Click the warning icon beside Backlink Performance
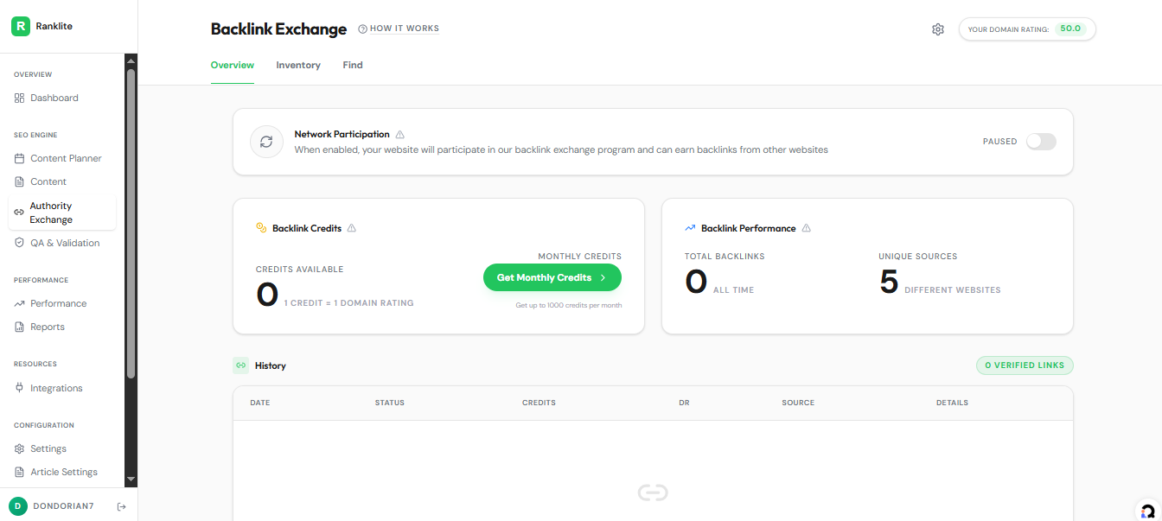 coord(806,227)
